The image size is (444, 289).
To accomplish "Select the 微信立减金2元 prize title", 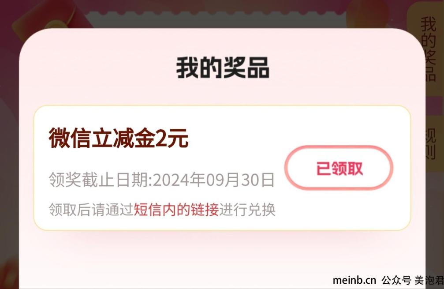I will [x=118, y=138].
